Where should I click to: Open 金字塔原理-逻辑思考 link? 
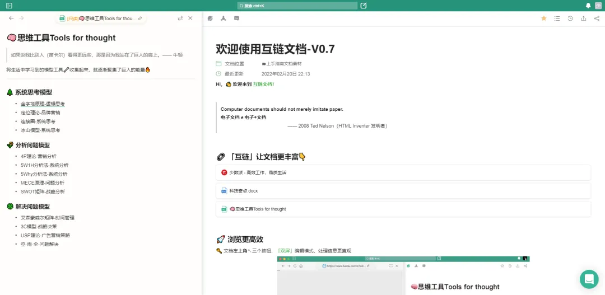pyautogui.click(x=43, y=104)
